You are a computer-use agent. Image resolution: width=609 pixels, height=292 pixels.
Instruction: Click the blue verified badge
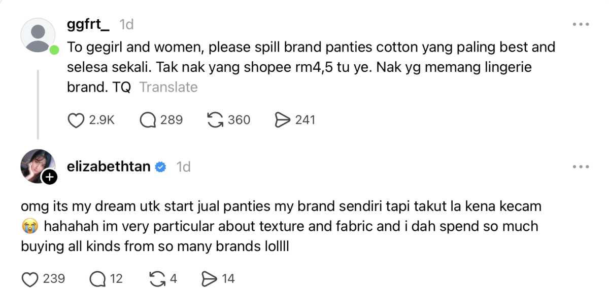click(160, 166)
